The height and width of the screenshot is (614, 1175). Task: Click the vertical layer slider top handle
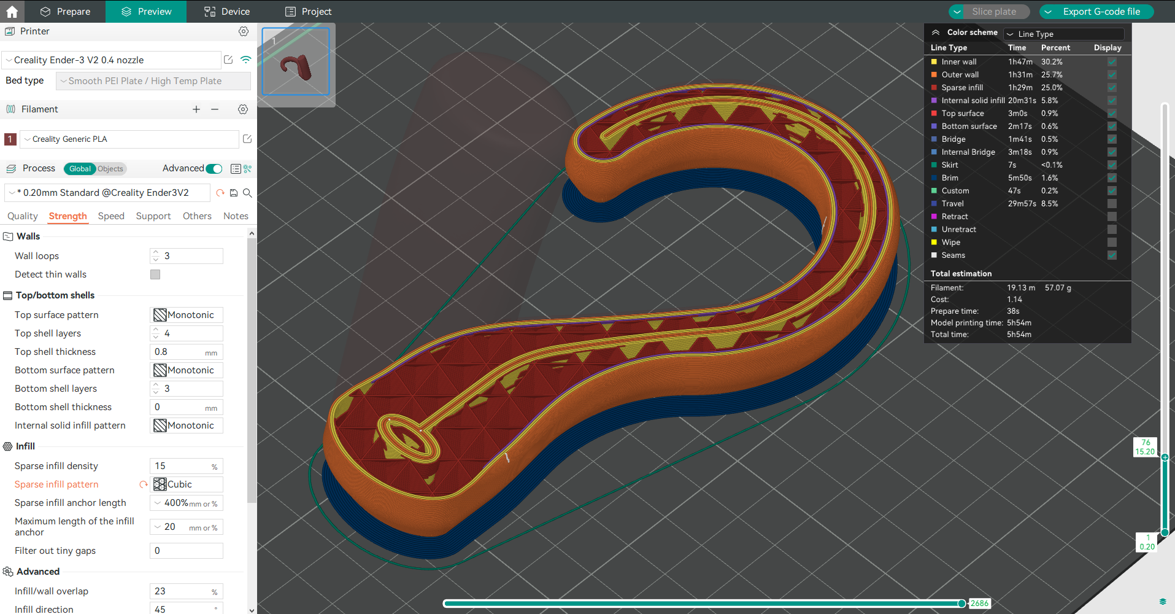(1165, 457)
